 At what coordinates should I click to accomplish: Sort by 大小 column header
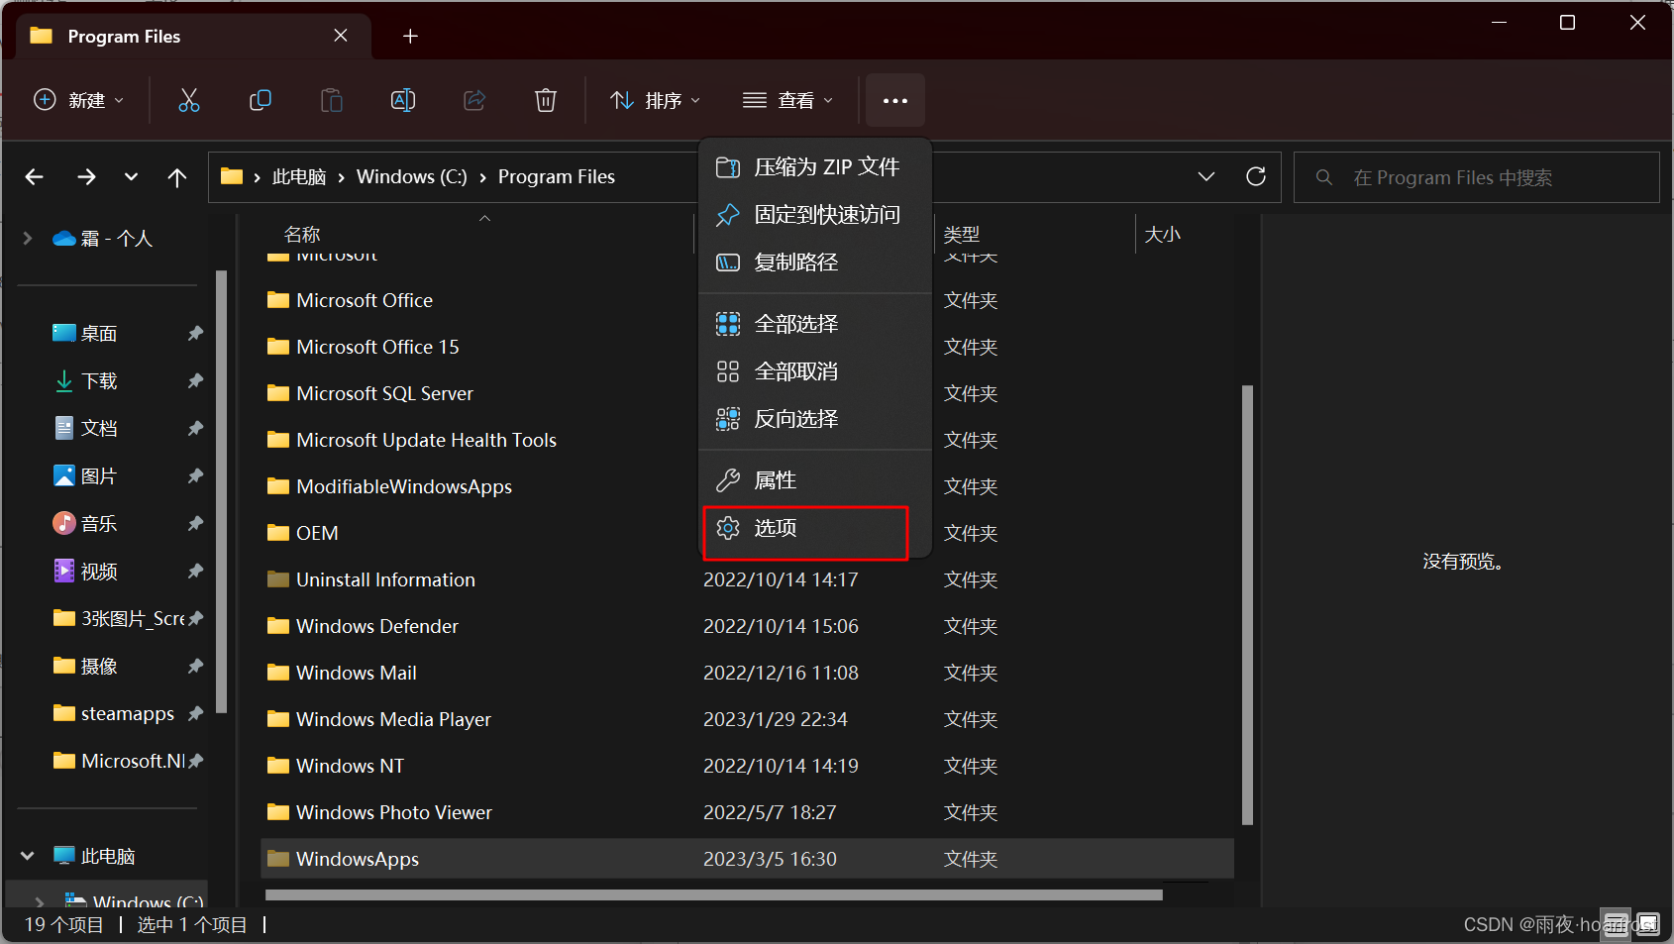[1163, 235]
